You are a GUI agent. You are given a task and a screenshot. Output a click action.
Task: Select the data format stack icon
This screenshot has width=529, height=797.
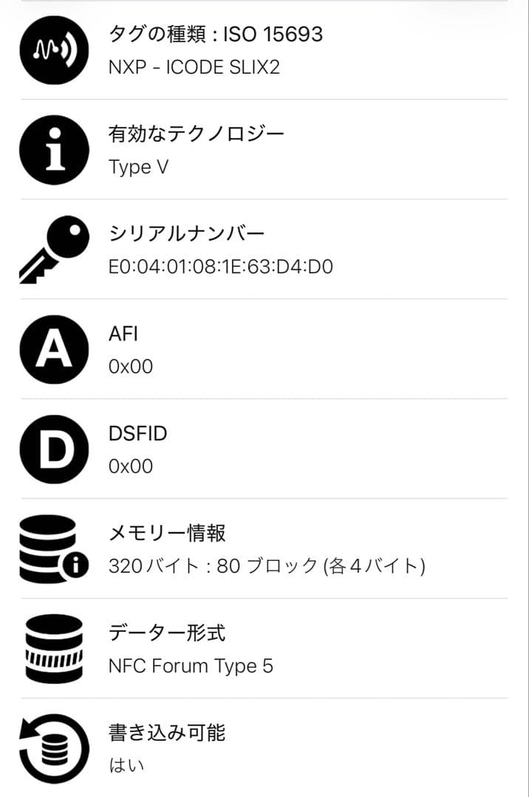click(x=53, y=647)
